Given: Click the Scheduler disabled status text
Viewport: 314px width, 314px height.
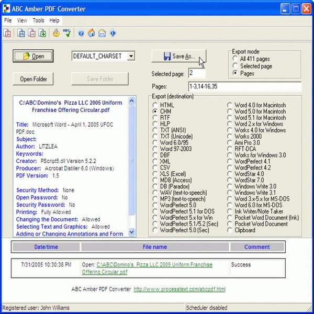Looking at the screenshot, I should (x=207, y=308).
